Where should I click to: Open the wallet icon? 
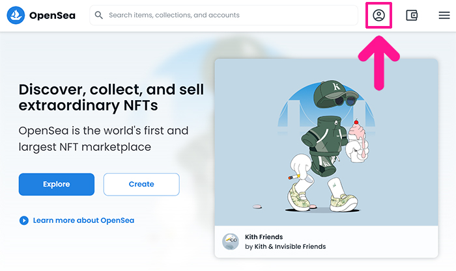click(412, 15)
